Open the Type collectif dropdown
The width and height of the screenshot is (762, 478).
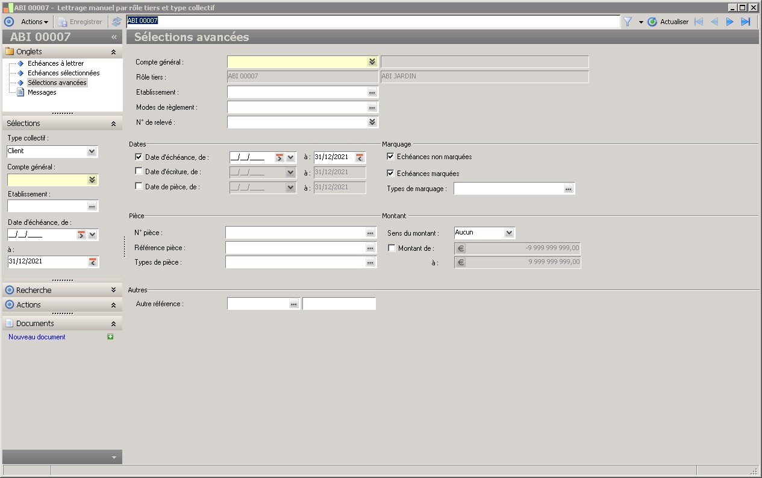tap(92, 151)
